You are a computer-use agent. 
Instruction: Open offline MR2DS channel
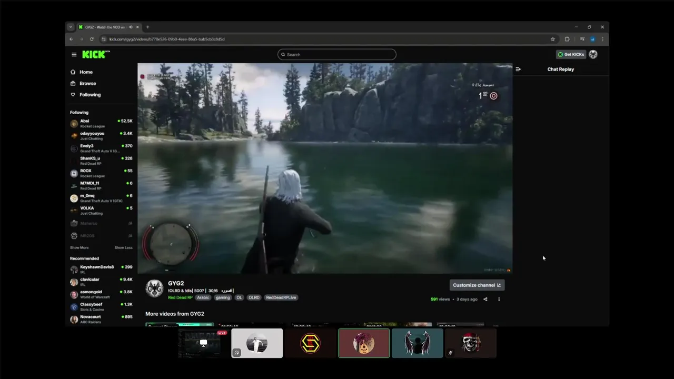(x=101, y=235)
